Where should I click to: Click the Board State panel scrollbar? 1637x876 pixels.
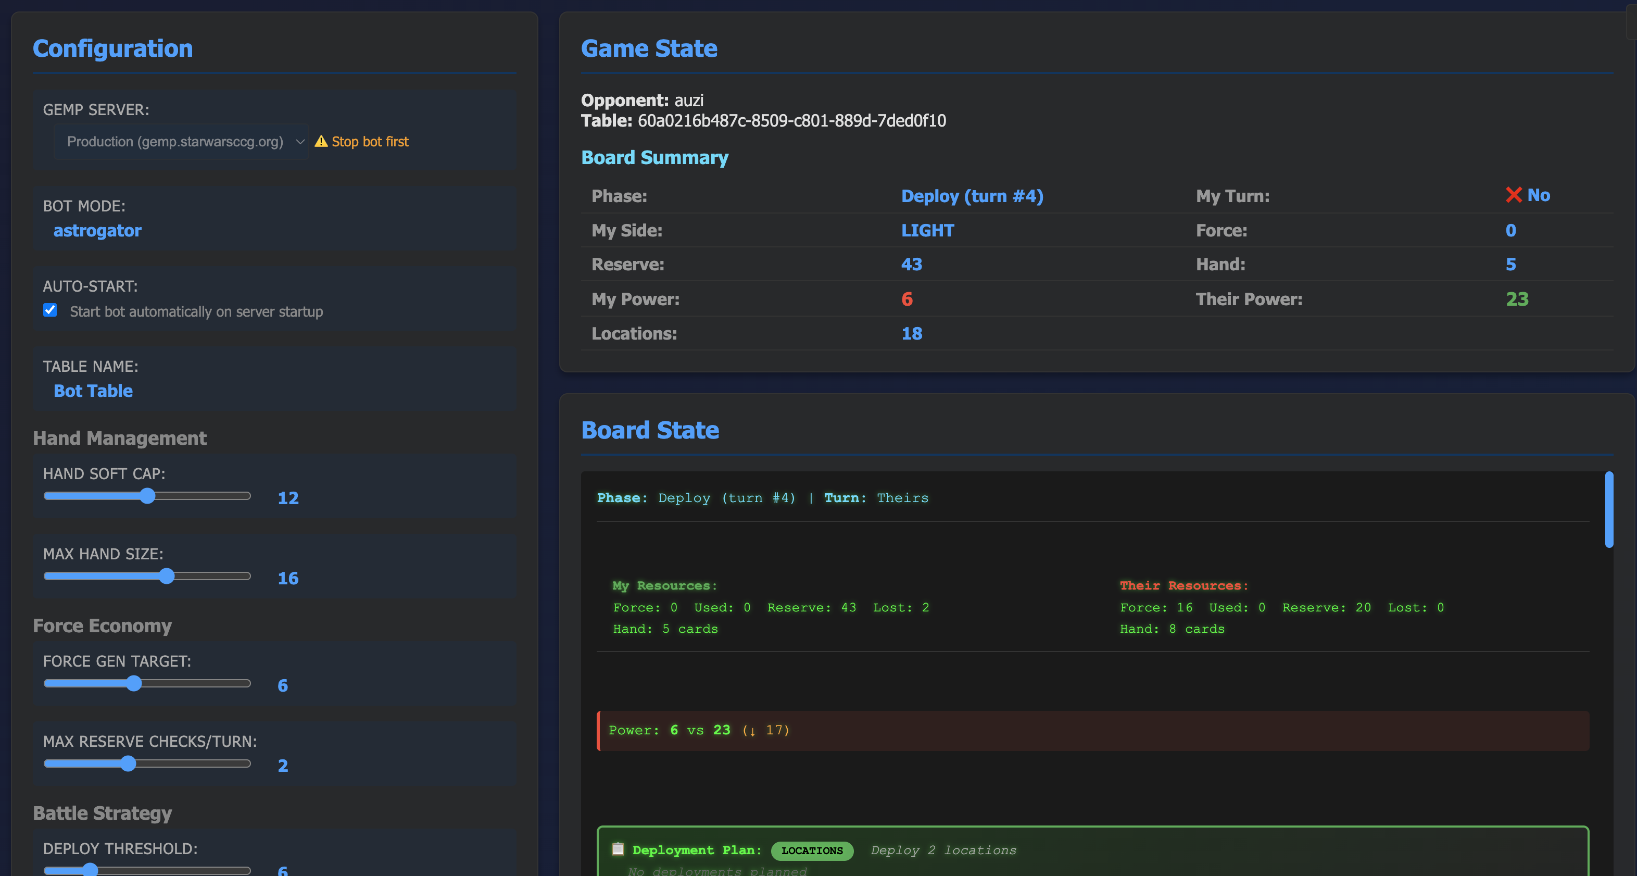coord(1609,509)
